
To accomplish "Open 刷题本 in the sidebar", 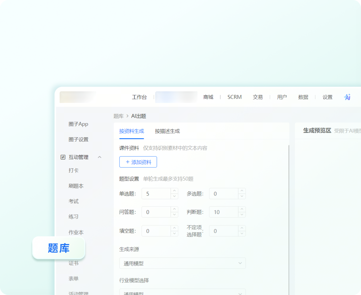I will click(76, 186).
